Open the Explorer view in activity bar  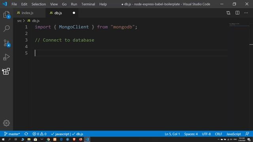pos(6,15)
